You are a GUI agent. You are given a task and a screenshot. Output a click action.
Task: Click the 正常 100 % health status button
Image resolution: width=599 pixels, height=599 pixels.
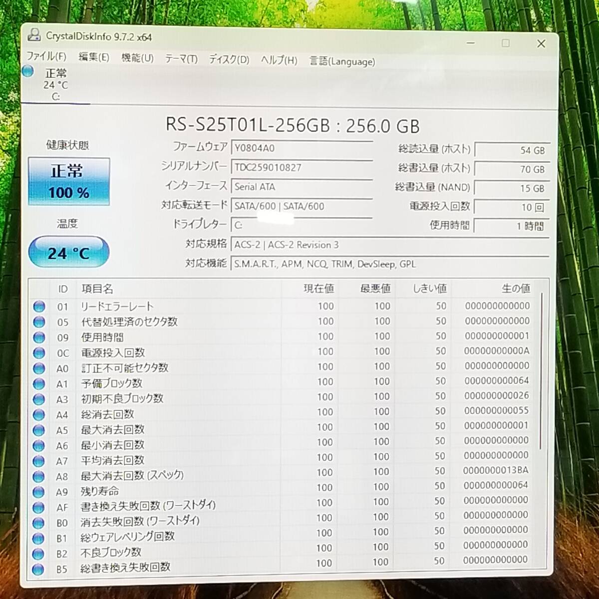pyautogui.click(x=69, y=181)
